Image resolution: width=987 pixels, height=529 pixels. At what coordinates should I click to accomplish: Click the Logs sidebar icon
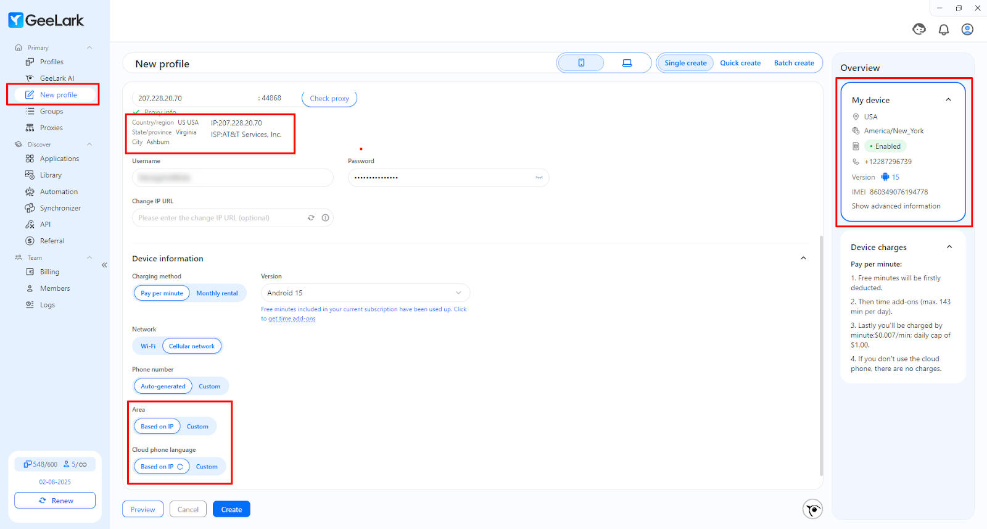30,305
